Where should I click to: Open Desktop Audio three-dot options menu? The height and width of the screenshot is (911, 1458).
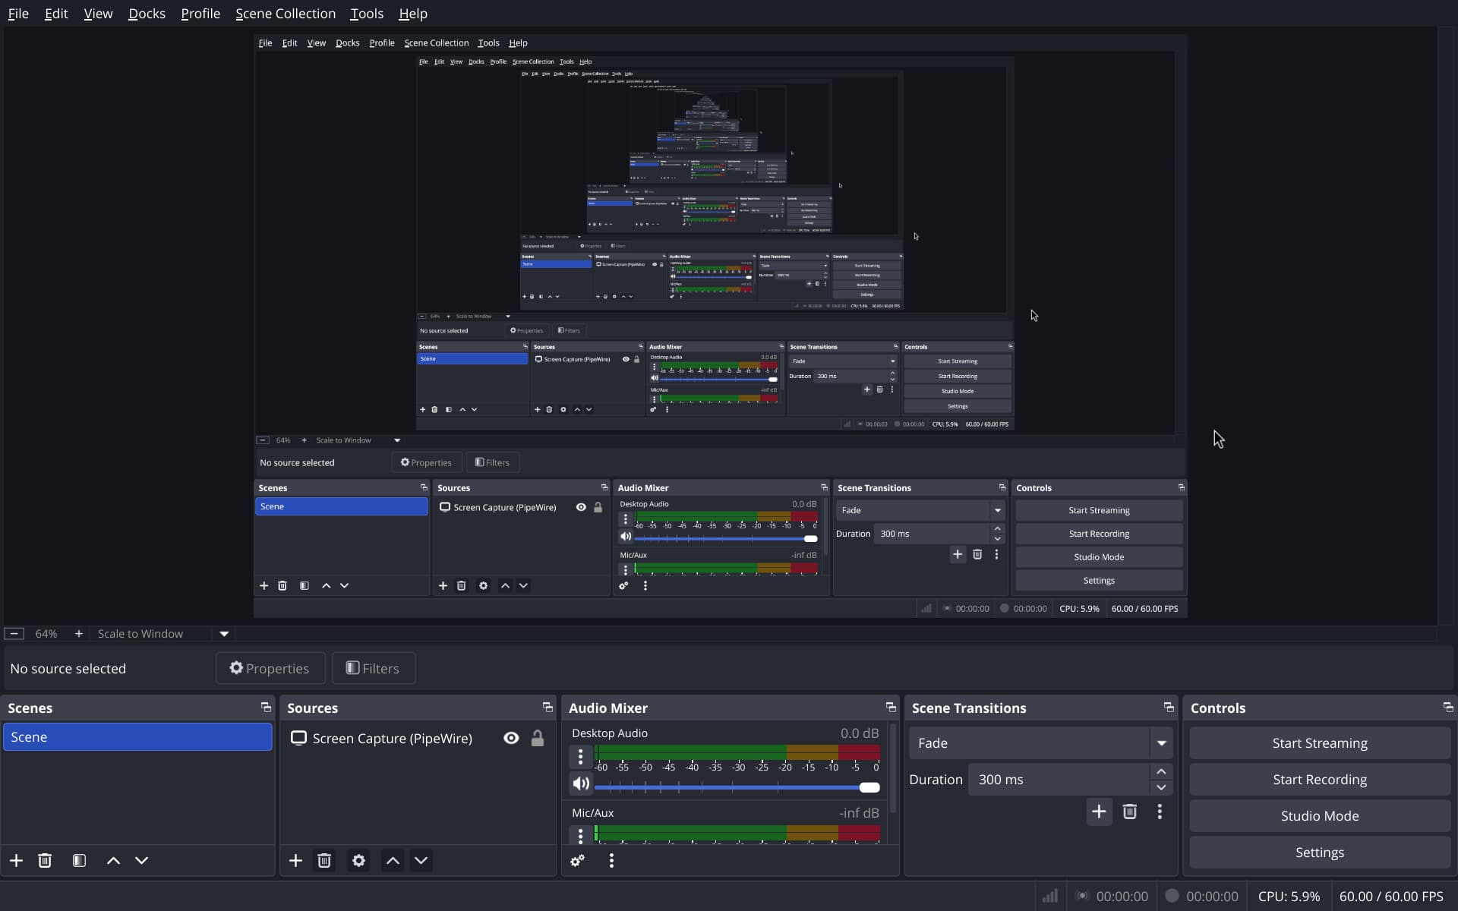(x=580, y=756)
